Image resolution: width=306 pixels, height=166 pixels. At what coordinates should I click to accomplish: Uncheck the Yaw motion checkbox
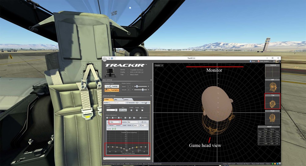pos(107,118)
